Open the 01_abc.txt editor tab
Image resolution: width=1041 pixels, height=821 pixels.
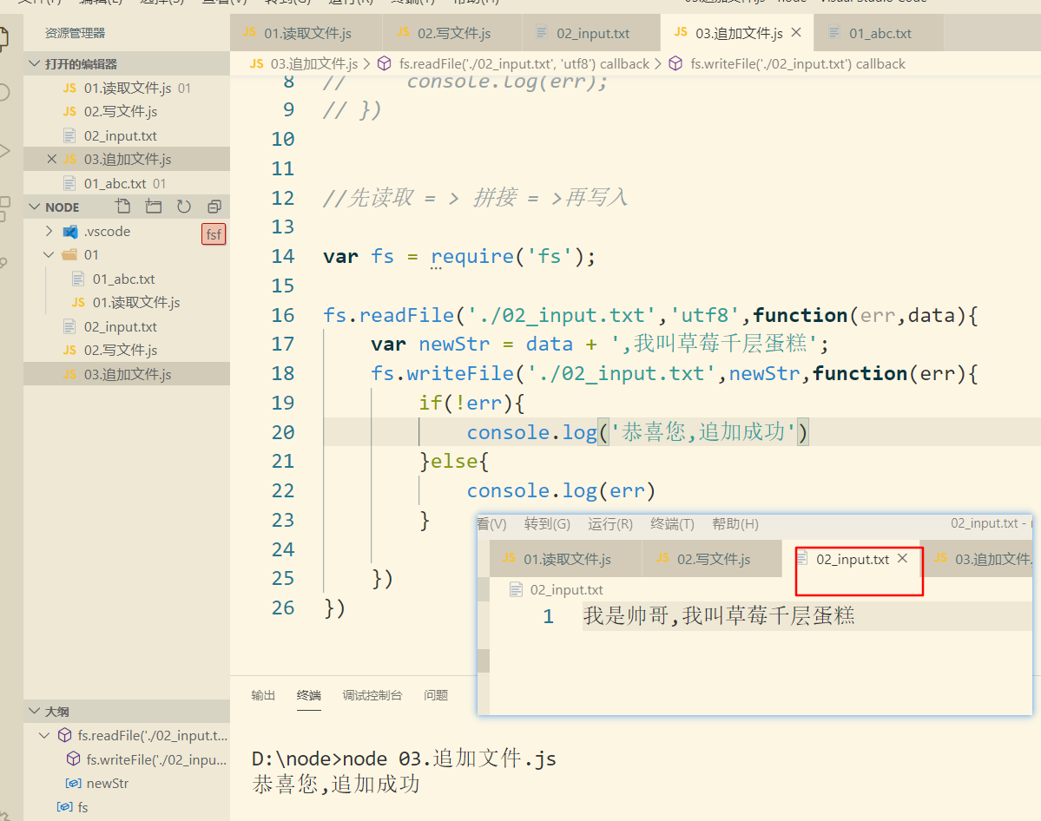point(879,33)
